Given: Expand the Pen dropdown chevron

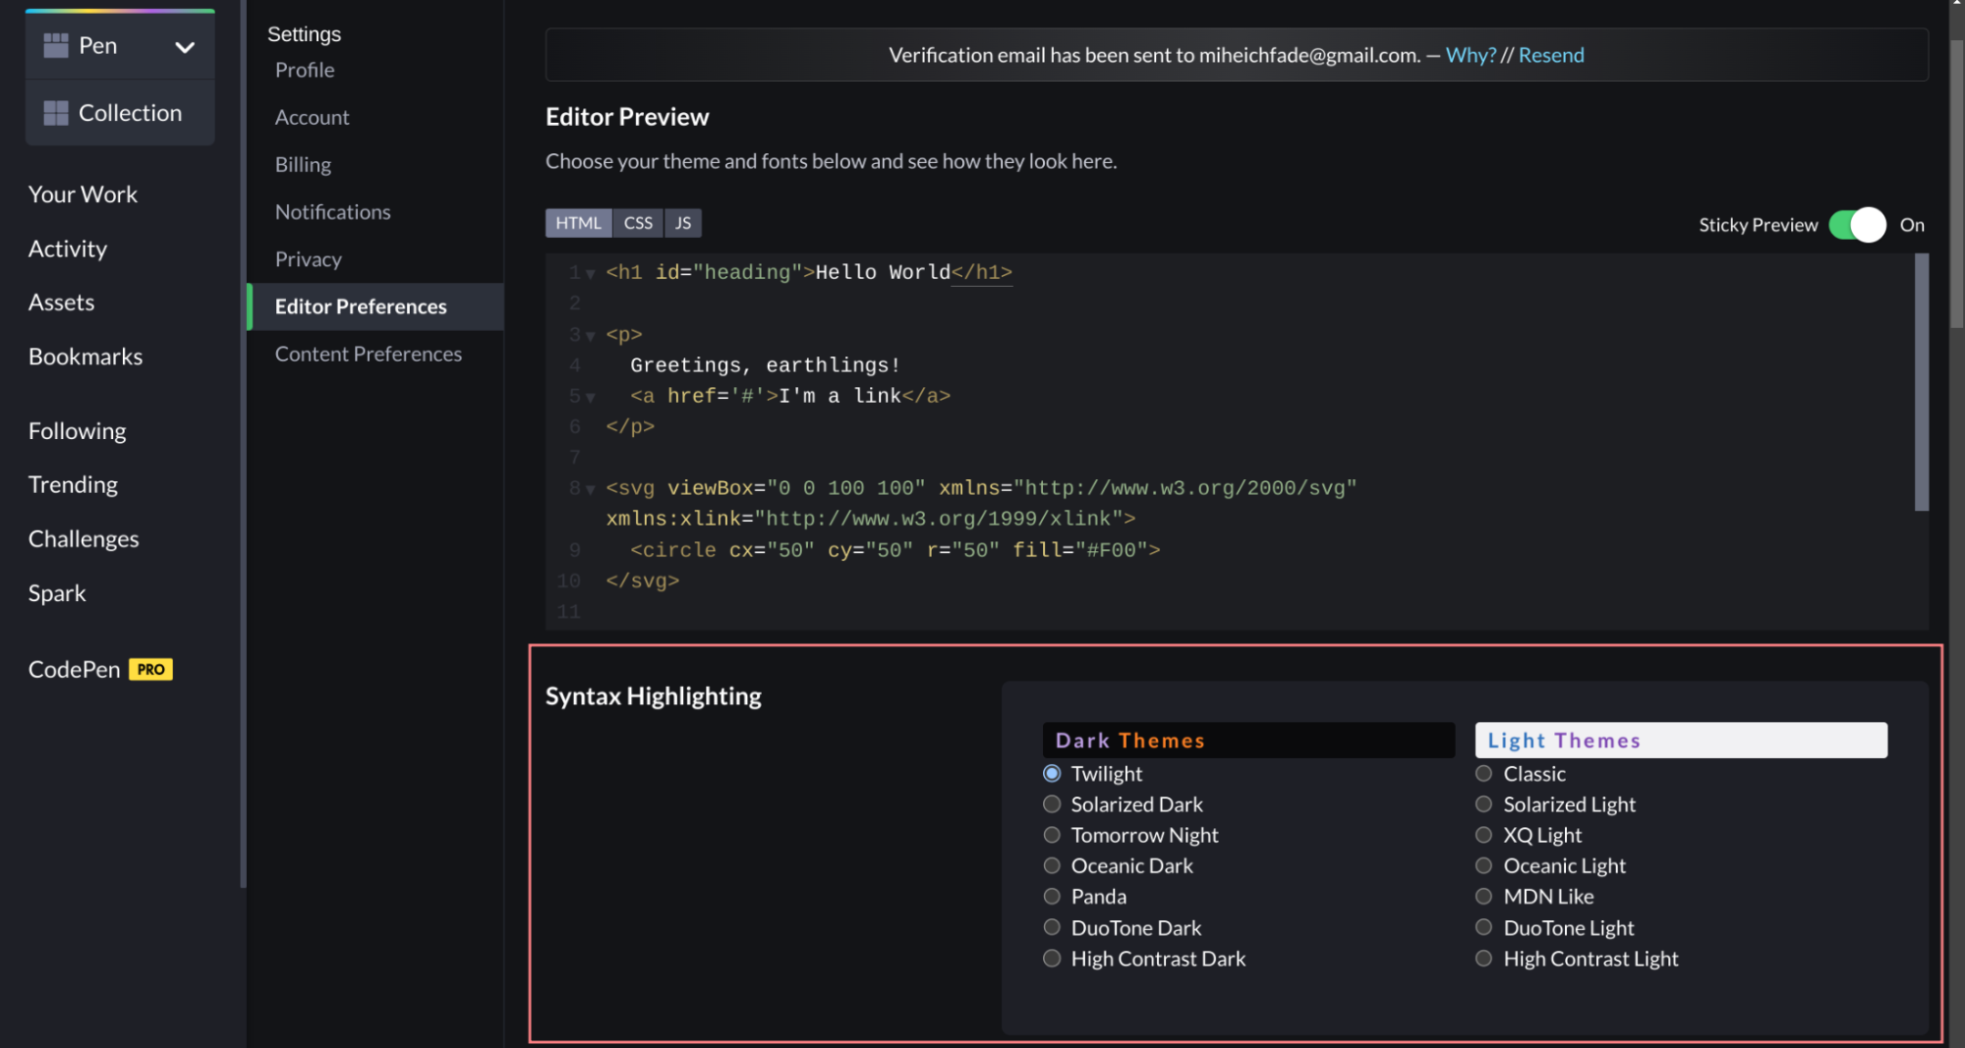Looking at the screenshot, I should pyautogui.click(x=186, y=45).
